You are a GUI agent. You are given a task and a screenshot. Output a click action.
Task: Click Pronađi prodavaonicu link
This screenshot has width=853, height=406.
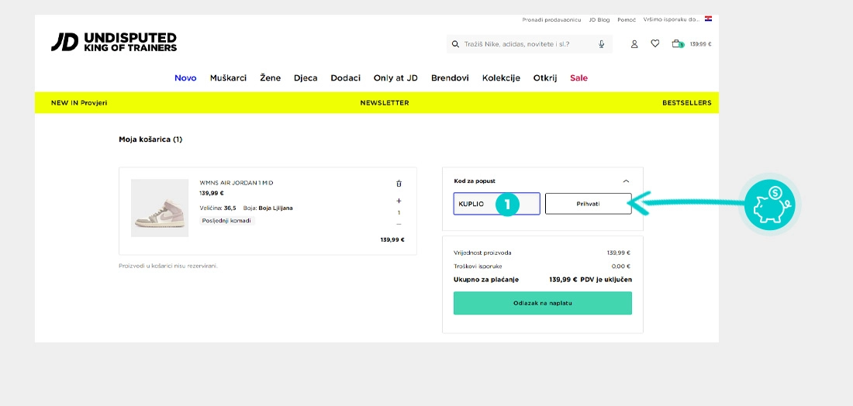pyautogui.click(x=551, y=19)
